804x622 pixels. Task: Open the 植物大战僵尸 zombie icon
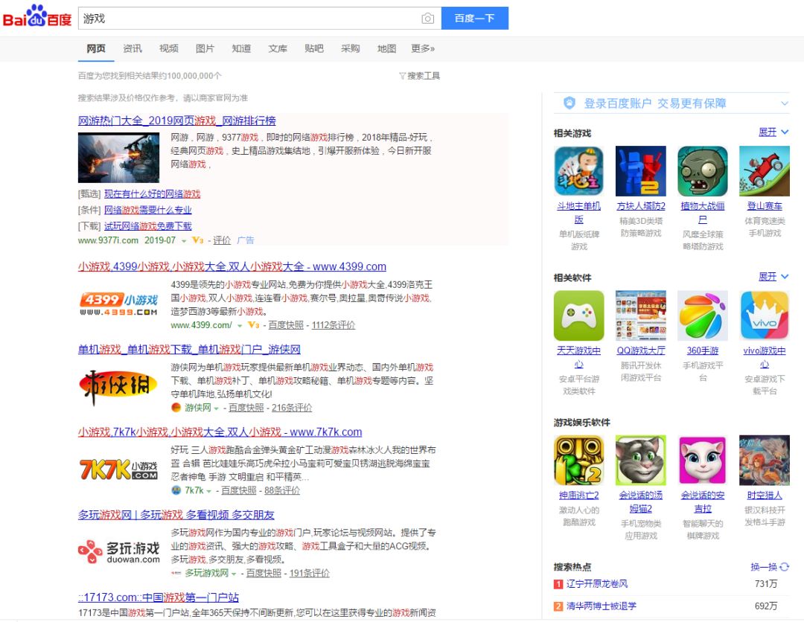click(x=703, y=171)
